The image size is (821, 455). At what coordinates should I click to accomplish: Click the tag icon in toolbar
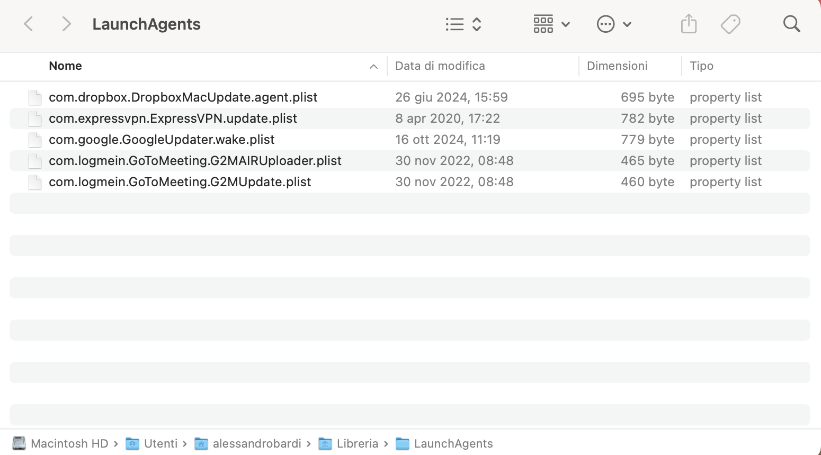[730, 24]
